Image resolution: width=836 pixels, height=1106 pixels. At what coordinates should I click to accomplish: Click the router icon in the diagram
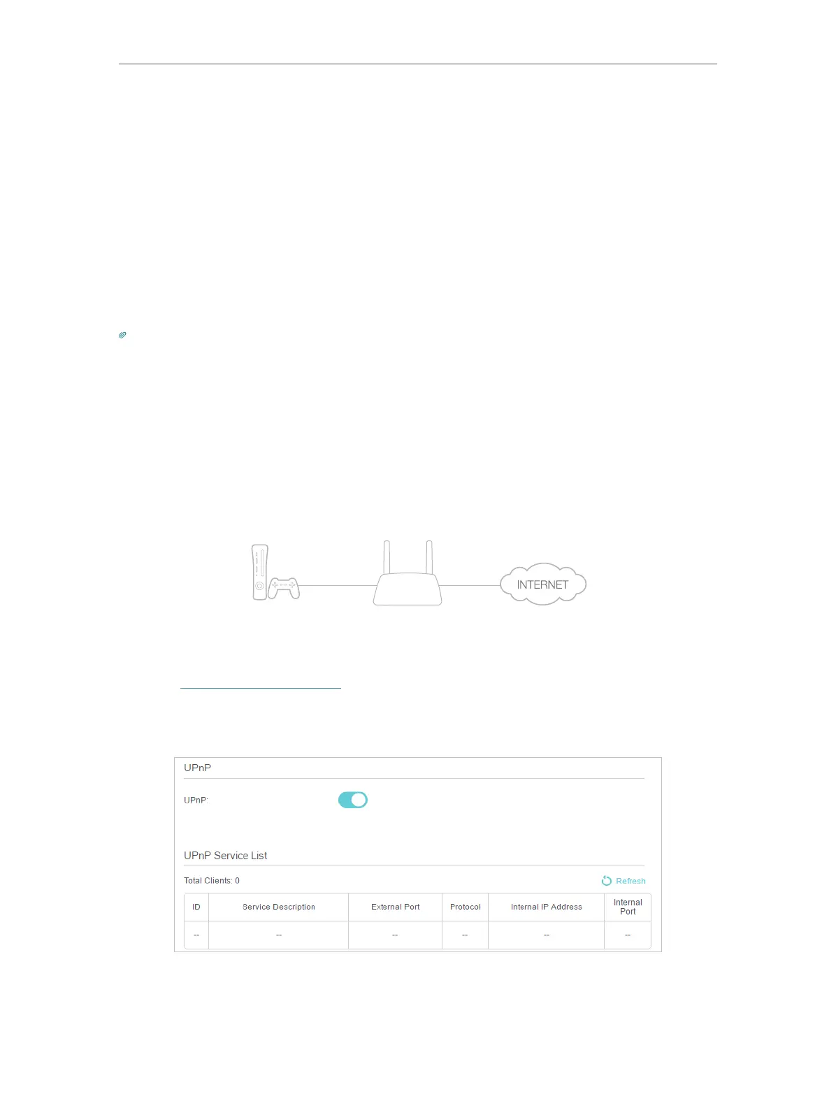click(408, 573)
